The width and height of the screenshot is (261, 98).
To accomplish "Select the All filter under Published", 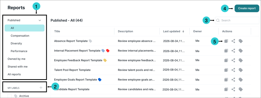I will coord(25,28).
